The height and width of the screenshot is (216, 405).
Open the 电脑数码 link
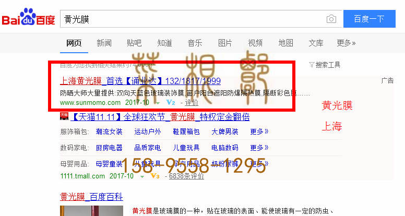click(225, 148)
